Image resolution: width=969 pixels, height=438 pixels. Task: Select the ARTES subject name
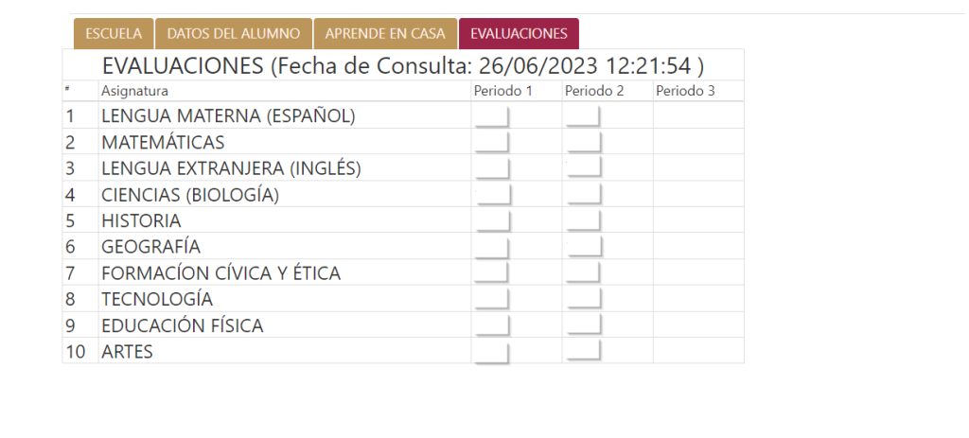(127, 352)
